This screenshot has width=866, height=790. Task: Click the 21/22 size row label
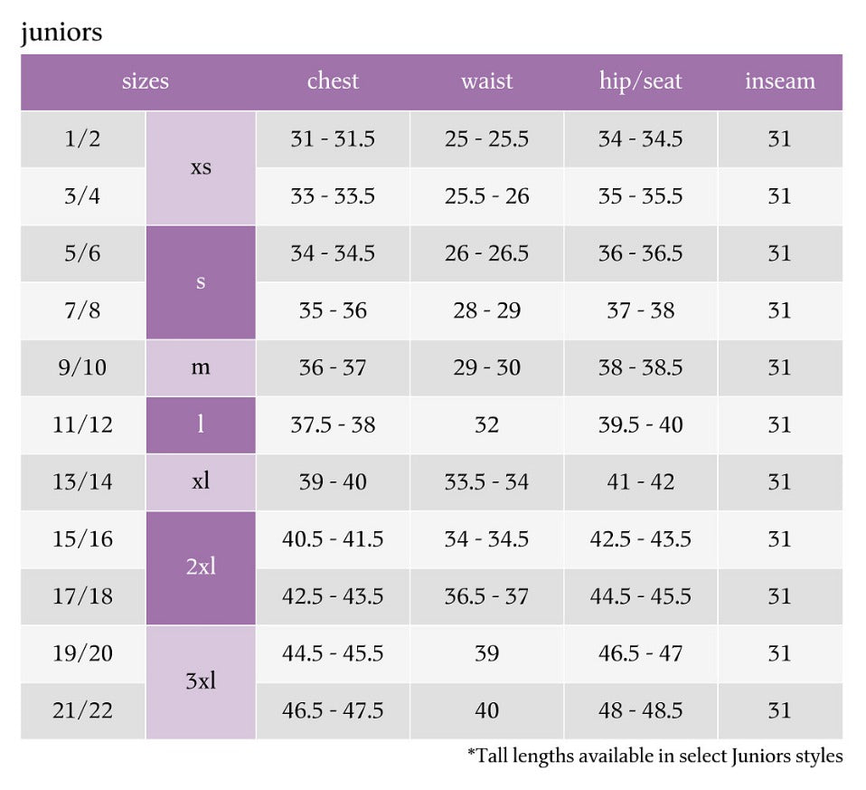(83, 711)
